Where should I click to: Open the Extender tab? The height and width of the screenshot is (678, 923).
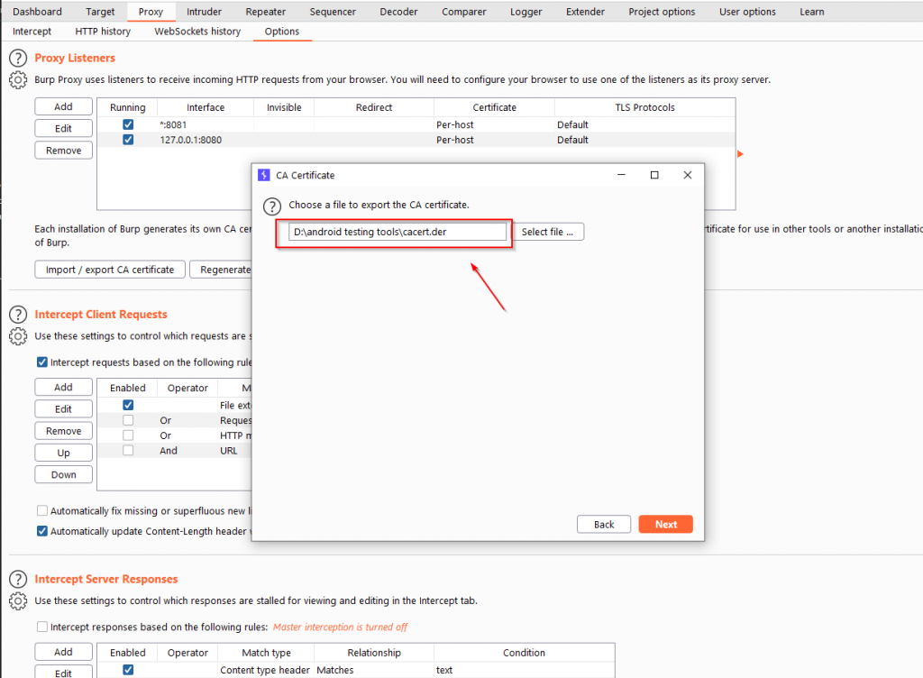click(x=585, y=12)
